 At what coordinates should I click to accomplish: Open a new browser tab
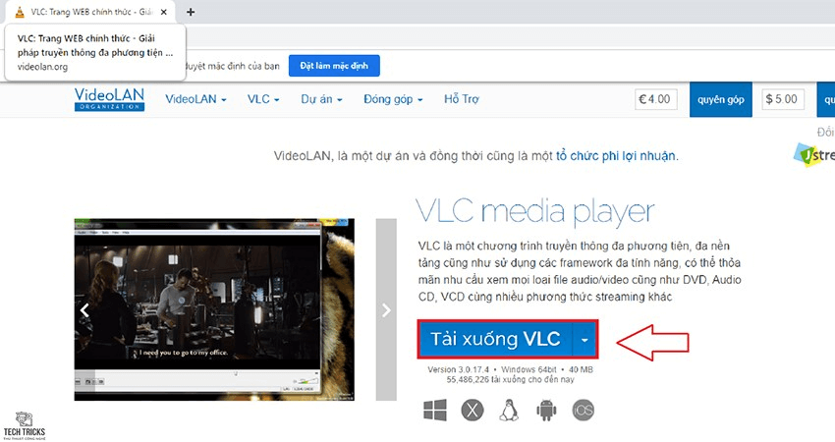tap(191, 12)
